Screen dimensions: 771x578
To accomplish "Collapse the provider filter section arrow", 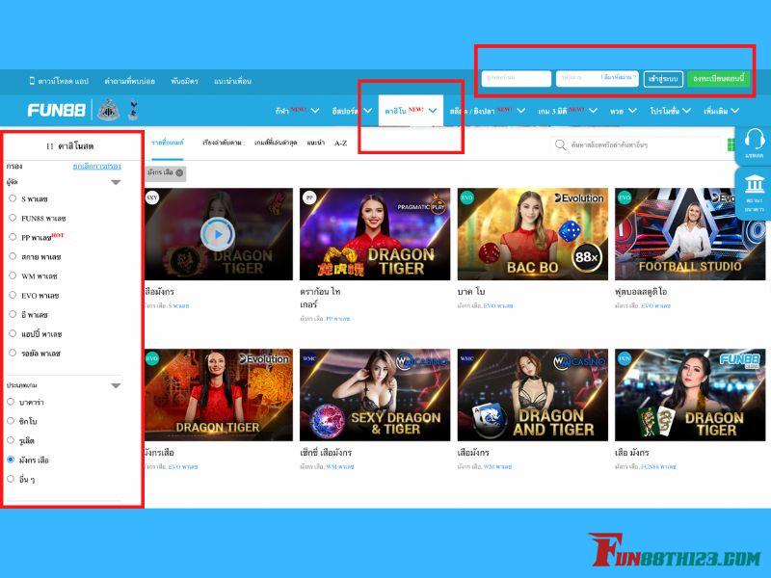I will click(116, 182).
